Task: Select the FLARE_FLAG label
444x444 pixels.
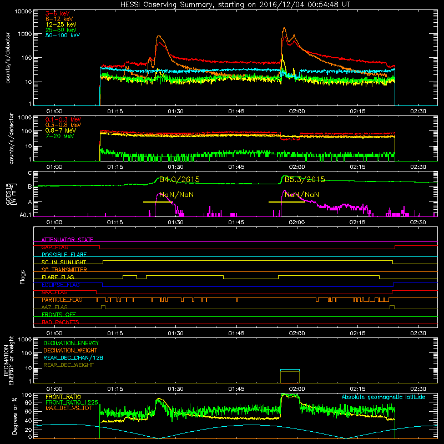Action: [58, 277]
